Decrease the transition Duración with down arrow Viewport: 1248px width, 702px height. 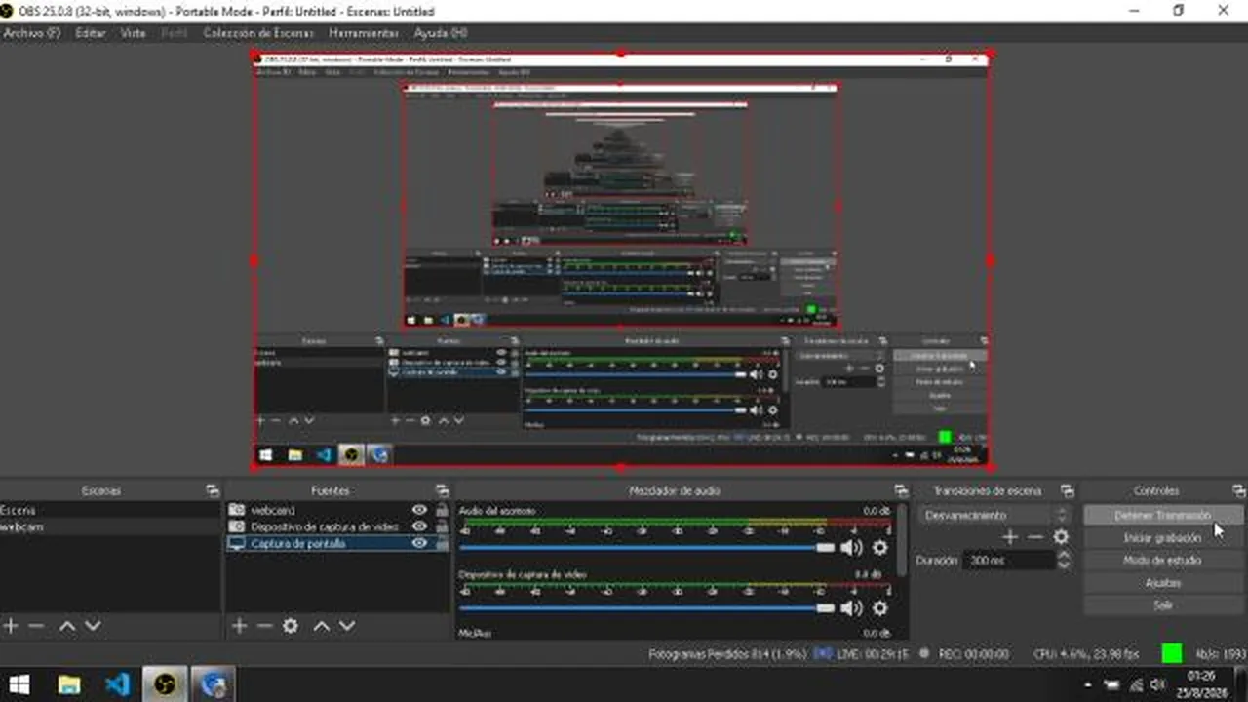[x=1064, y=565]
